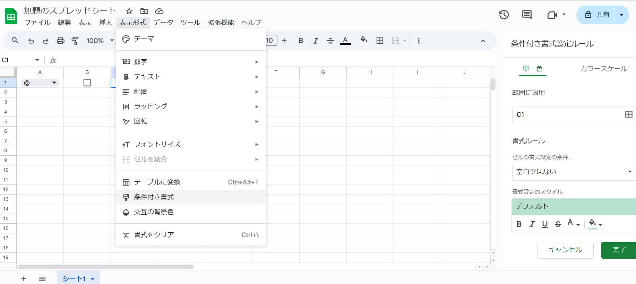Viewport: 636px width, 284px height.
Task: Select 条件付き書式 menu entry
Action: tap(191, 197)
